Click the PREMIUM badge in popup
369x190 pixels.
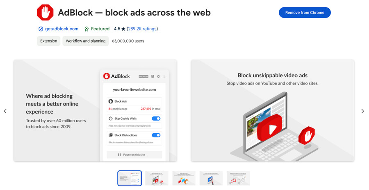click(x=143, y=76)
